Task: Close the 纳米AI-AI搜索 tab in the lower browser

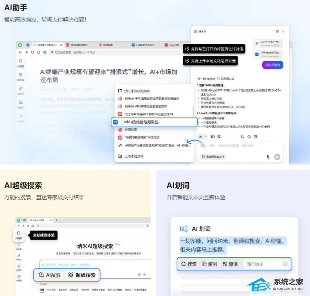Action: [51, 220]
